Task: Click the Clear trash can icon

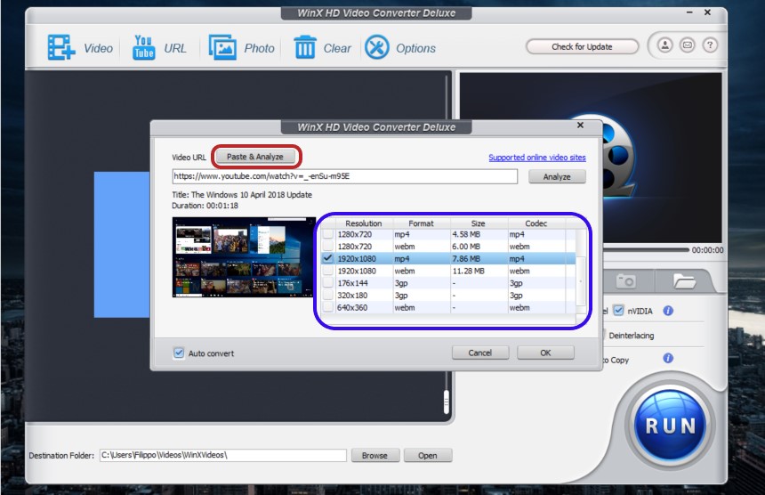Action: 305,47
